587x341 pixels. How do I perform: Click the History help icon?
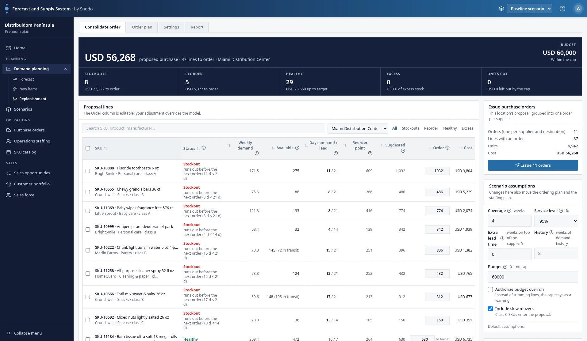(x=551, y=233)
